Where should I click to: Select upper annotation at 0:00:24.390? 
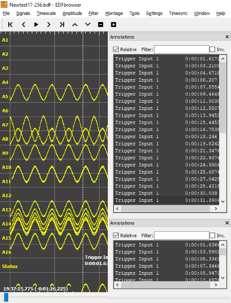pyautogui.click(x=167, y=165)
